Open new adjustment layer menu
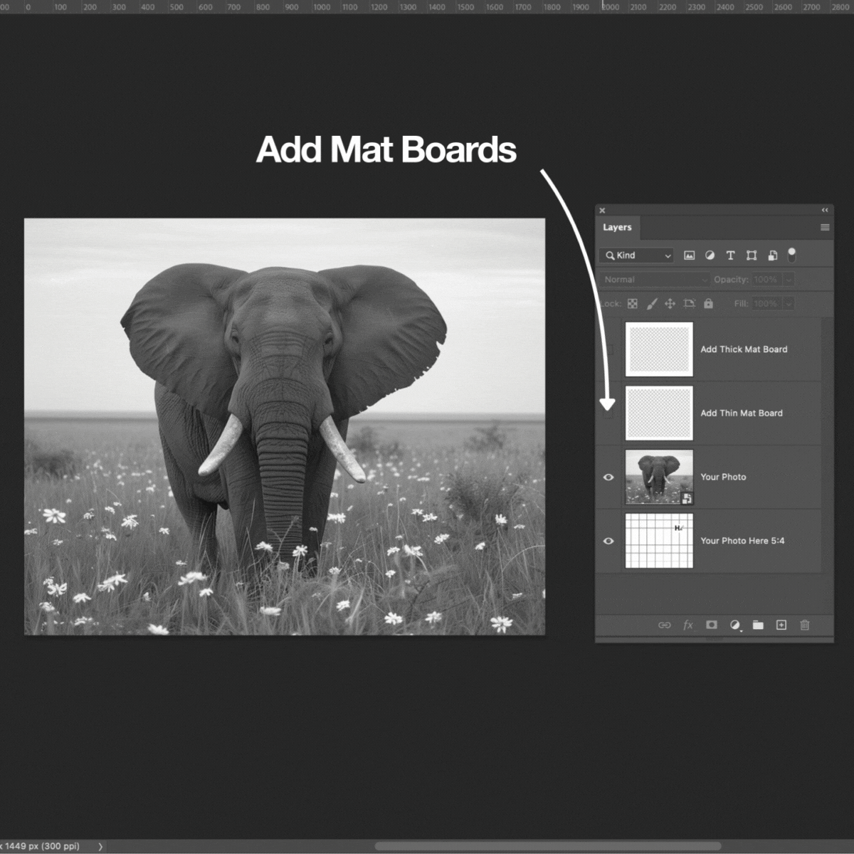The image size is (854, 854). tap(734, 625)
